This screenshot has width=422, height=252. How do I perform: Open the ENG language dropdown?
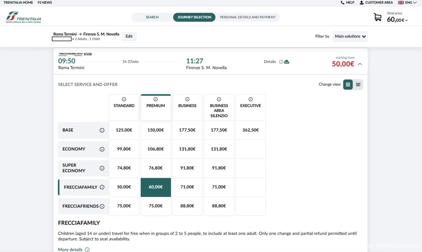point(411,2)
